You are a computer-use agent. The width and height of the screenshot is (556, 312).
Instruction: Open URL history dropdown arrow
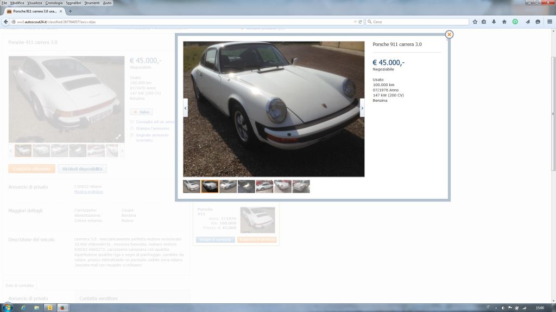click(x=355, y=22)
